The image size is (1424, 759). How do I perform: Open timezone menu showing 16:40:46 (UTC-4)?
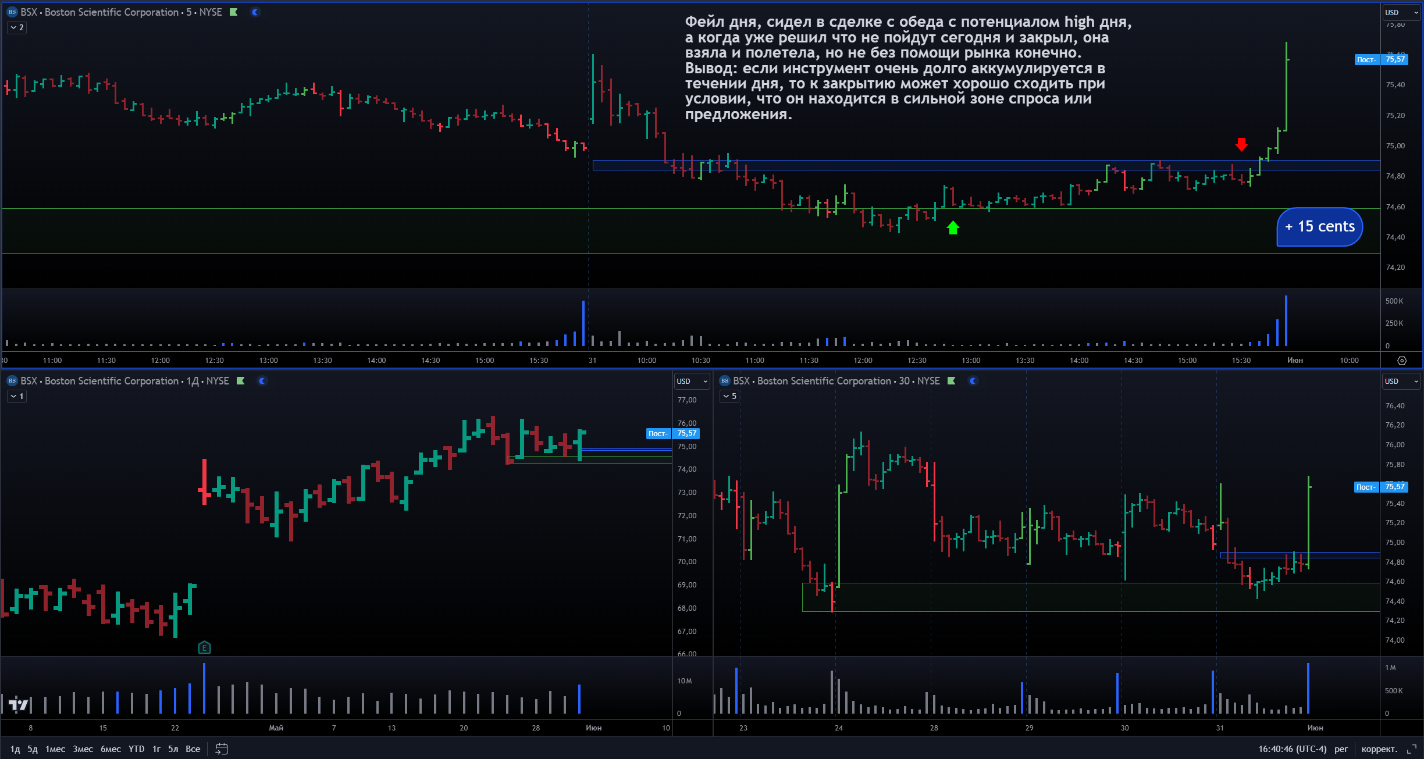click(x=1292, y=749)
